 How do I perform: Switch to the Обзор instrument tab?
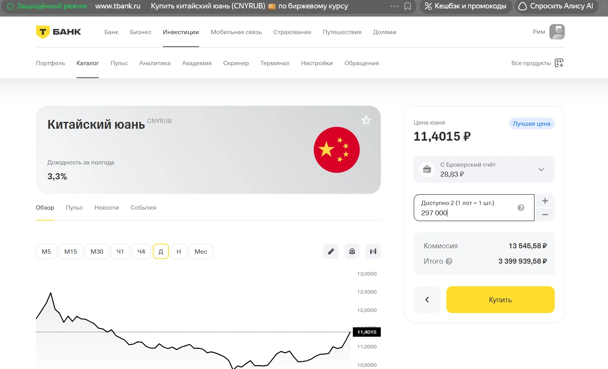(x=45, y=208)
